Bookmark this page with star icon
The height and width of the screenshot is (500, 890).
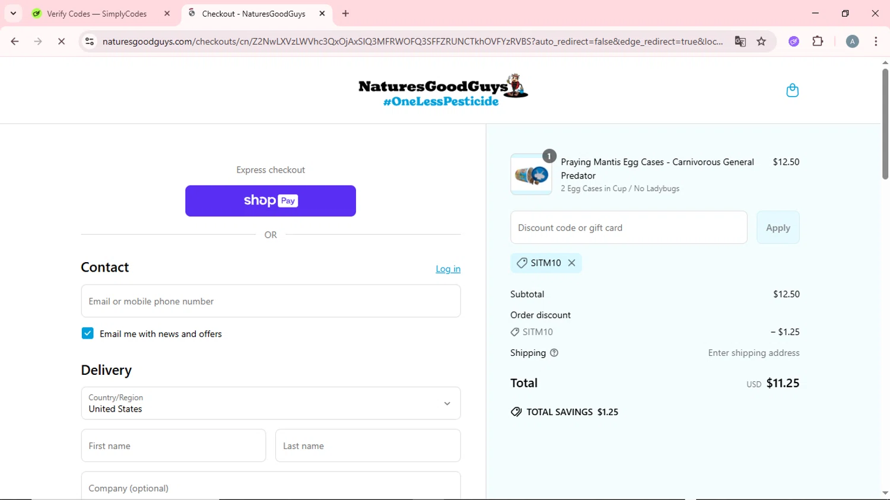coord(761,42)
